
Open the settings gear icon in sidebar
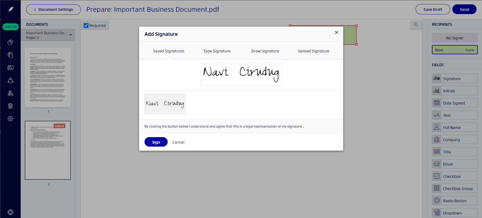click(x=10, y=119)
